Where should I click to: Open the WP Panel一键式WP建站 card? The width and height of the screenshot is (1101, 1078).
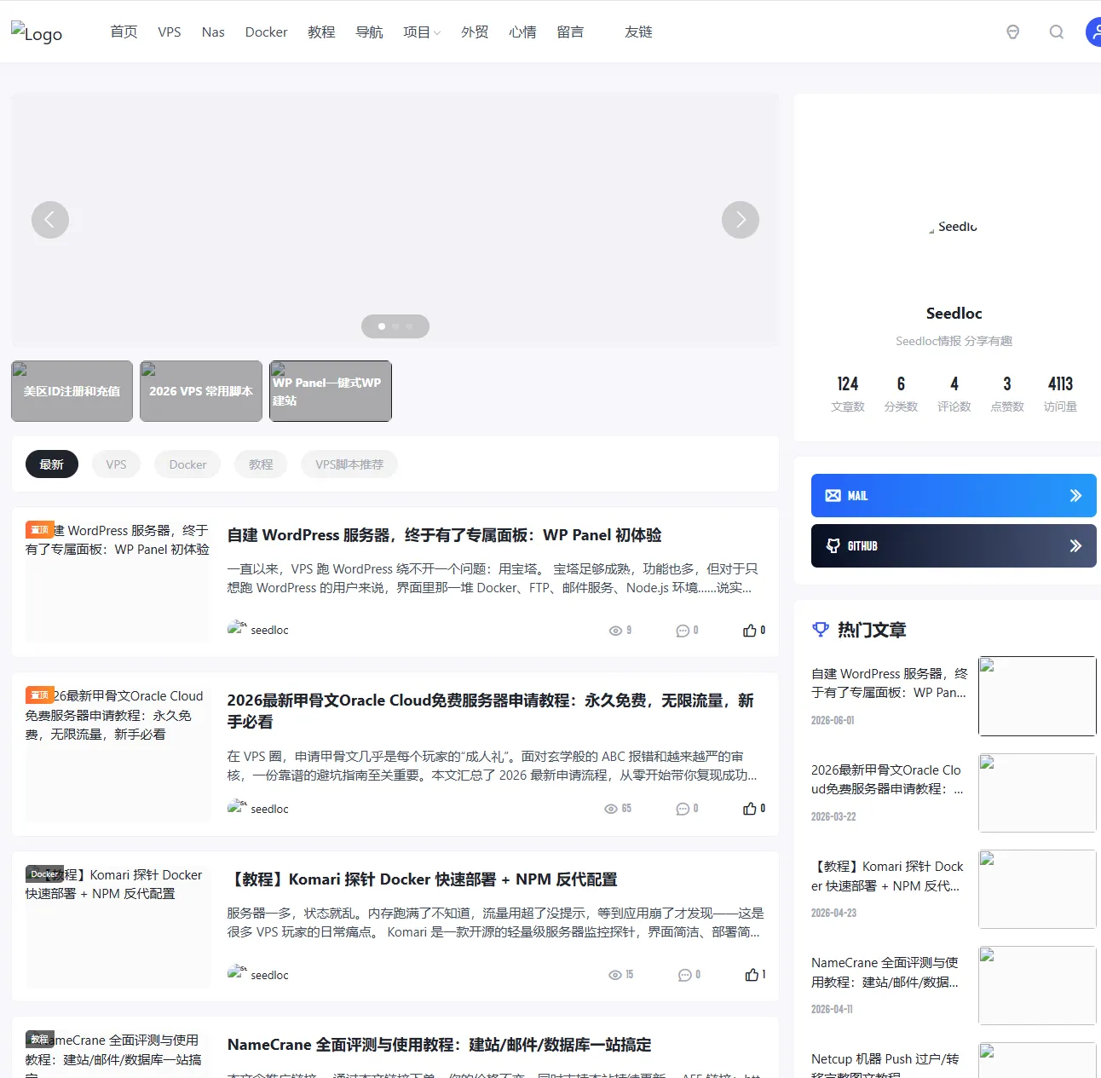point(331,391)
